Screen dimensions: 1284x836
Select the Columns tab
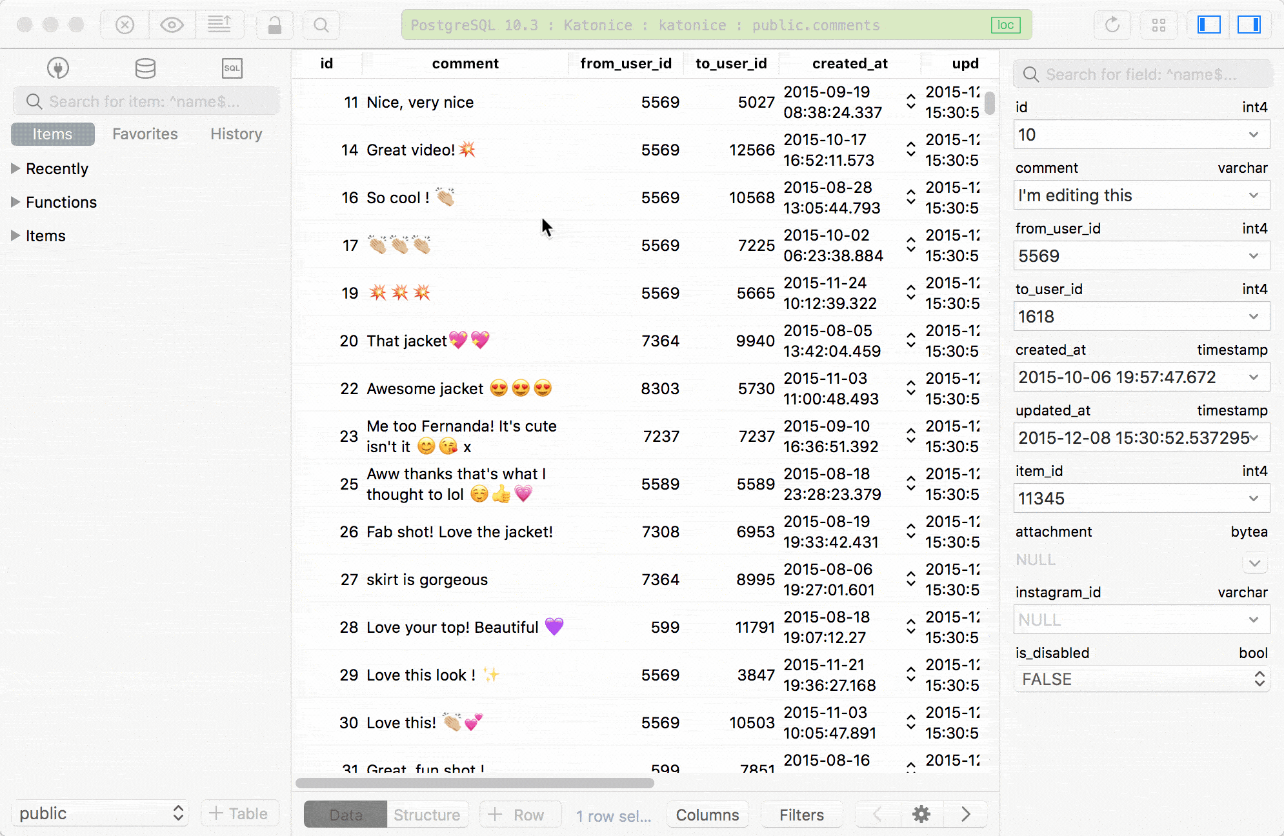708,815
